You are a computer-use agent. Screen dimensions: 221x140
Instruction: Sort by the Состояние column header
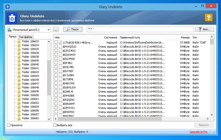[107, 37]
